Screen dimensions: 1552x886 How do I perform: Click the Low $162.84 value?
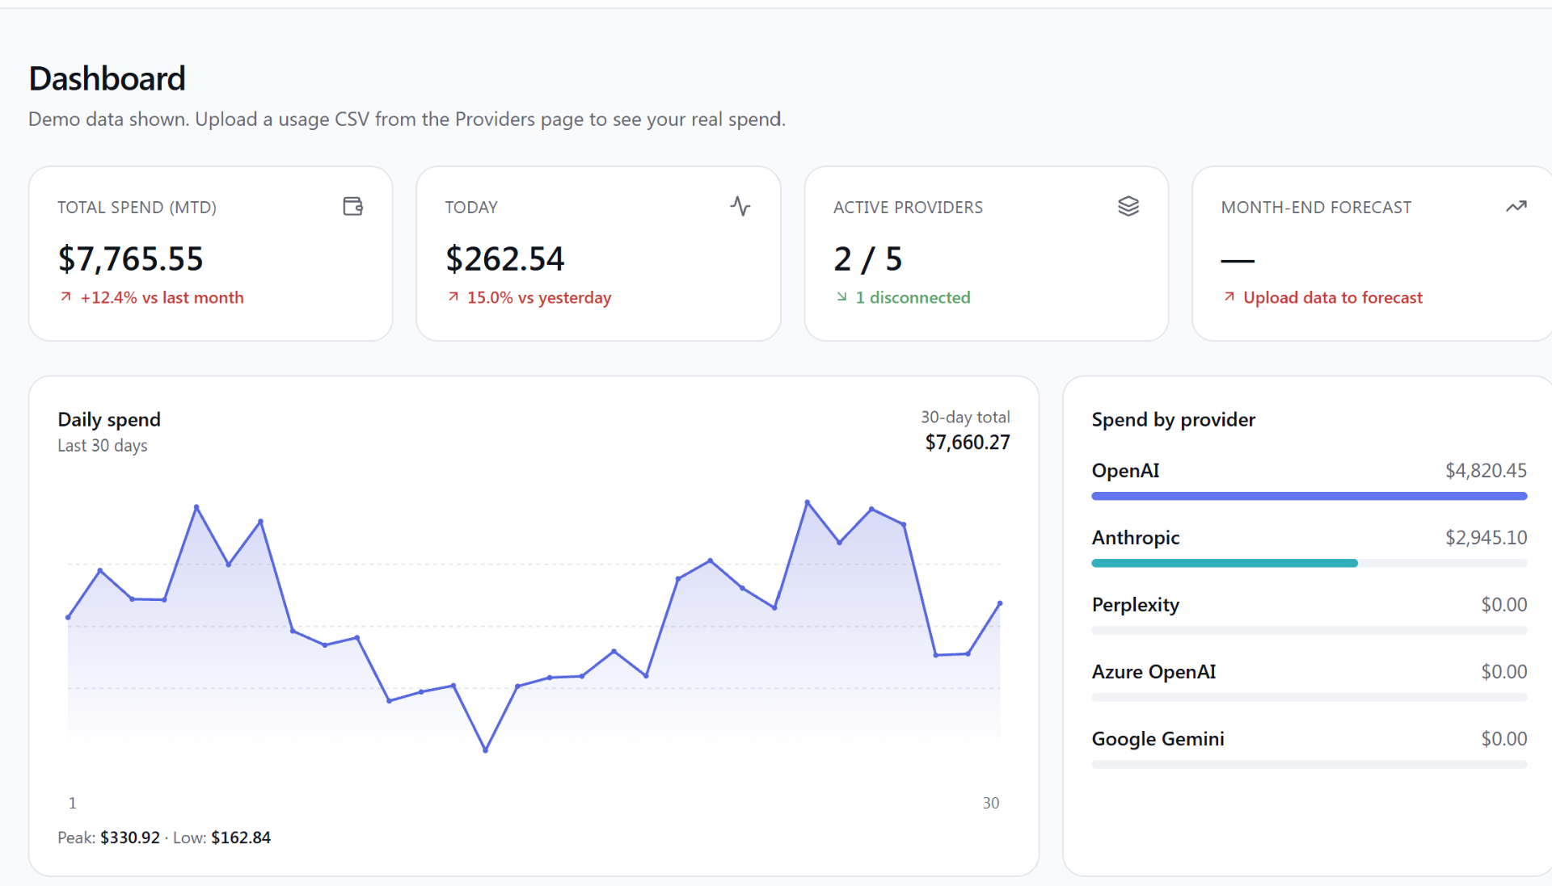click(x=241, y=838)
